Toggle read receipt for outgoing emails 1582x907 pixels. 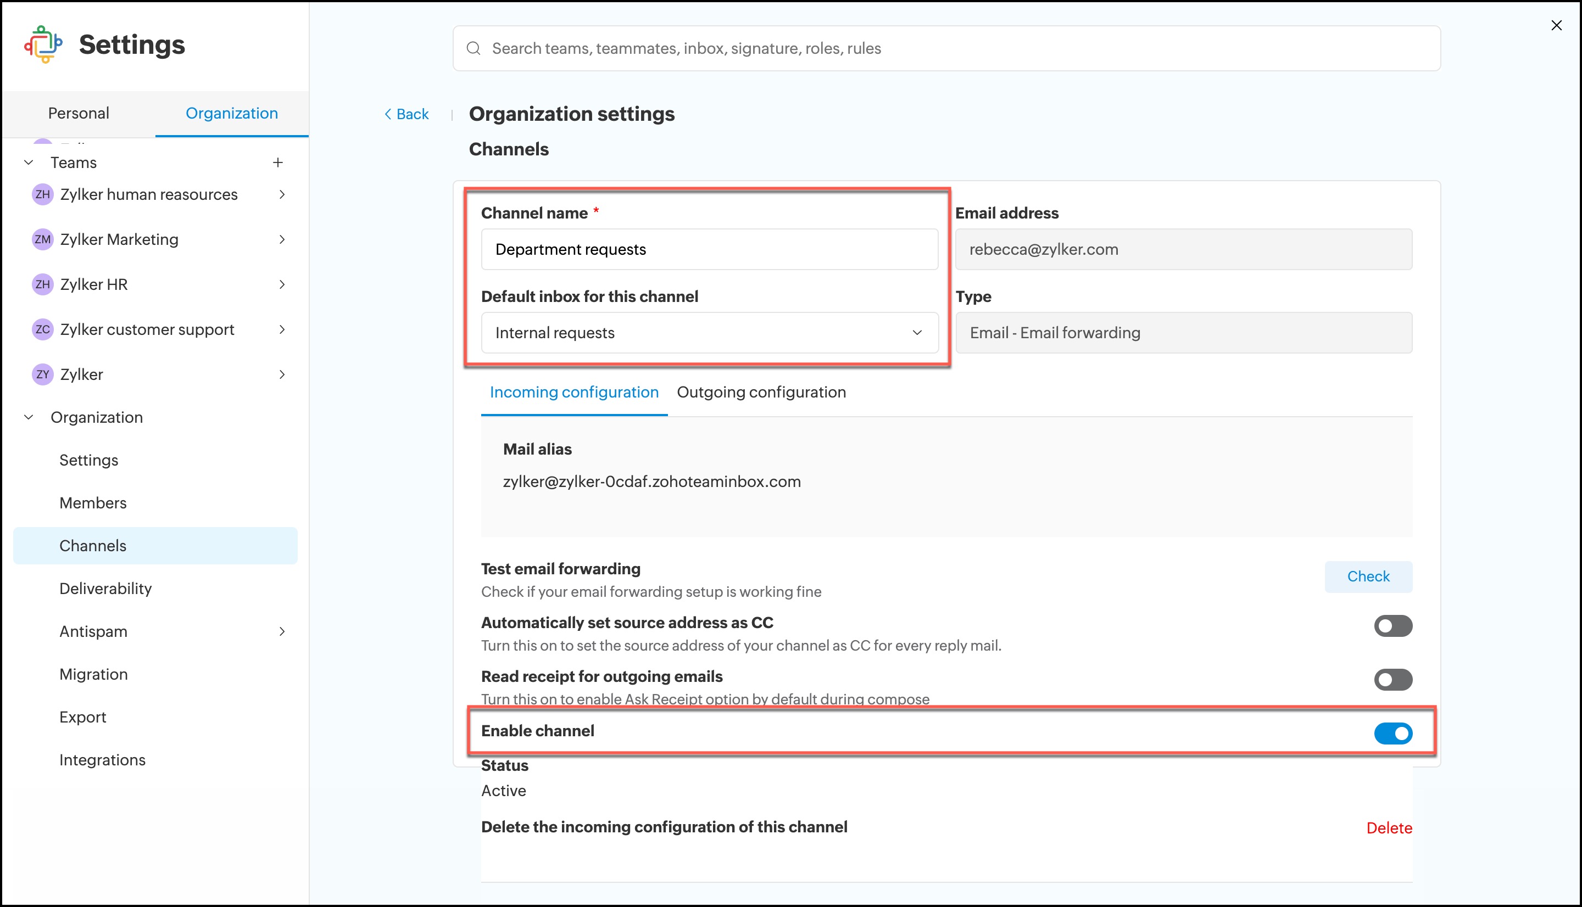[x=1392, y=680]
